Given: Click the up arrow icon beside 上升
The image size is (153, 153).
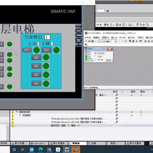Looking at the screenshot, I should (38, 44).
